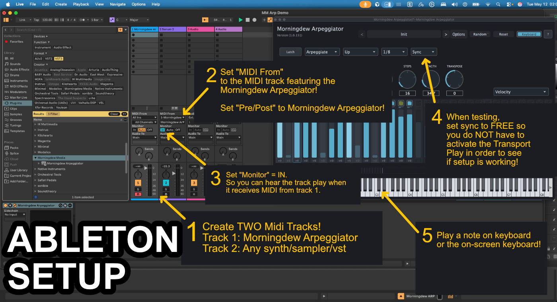Toggle the metronome icon in transport bar
Viewport: 557px width, 302px height.
[x=82, y=20]
